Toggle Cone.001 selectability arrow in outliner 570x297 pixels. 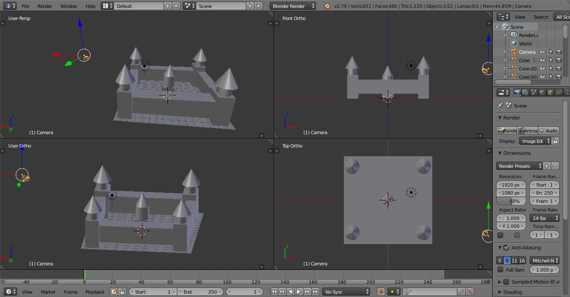coord(551,69)
